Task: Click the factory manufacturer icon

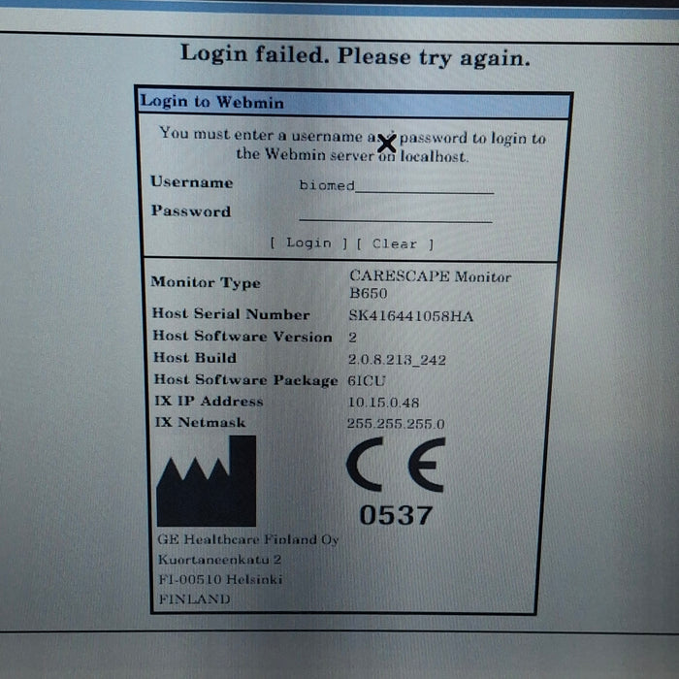Action: (206, 482)
